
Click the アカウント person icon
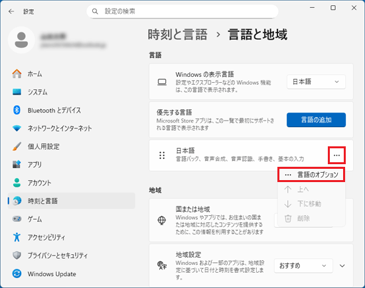(17, 183)
